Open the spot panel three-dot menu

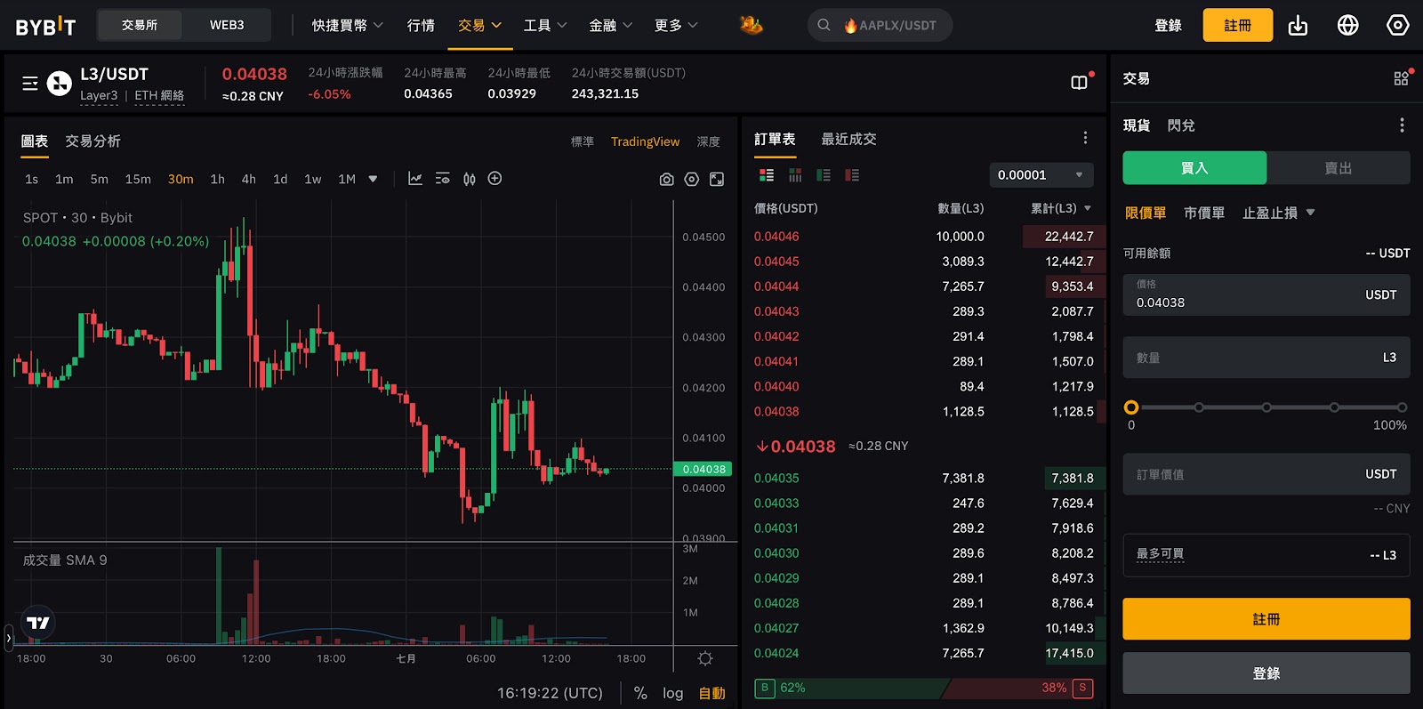[x=1402, y=125]
